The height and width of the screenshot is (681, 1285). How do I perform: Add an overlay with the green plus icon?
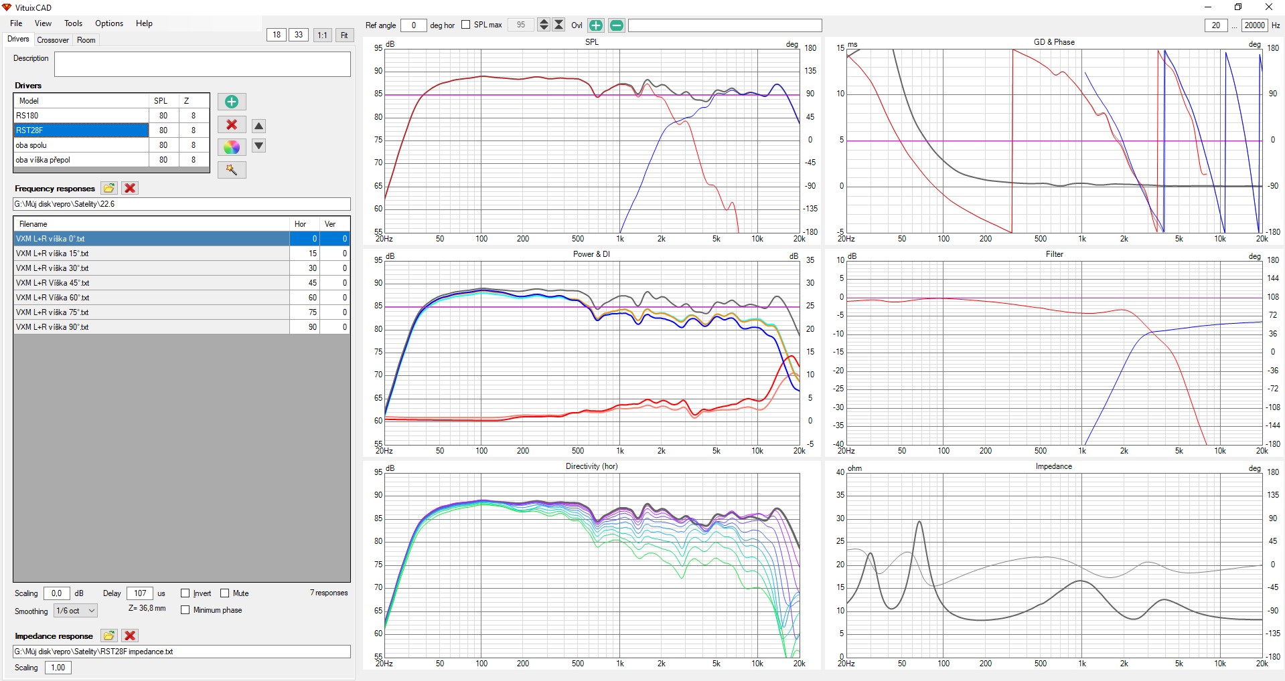[595, 25]
